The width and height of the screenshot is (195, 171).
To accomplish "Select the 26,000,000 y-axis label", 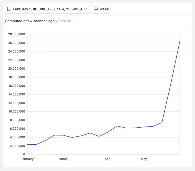I will [x=17, y=43].
